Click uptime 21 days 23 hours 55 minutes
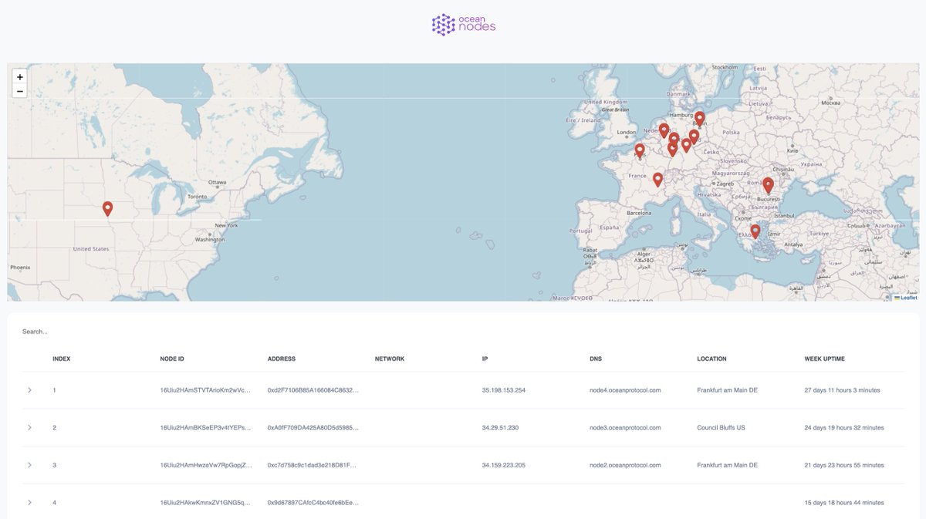This screenshot has width=926, height=519. click(844, 465)
